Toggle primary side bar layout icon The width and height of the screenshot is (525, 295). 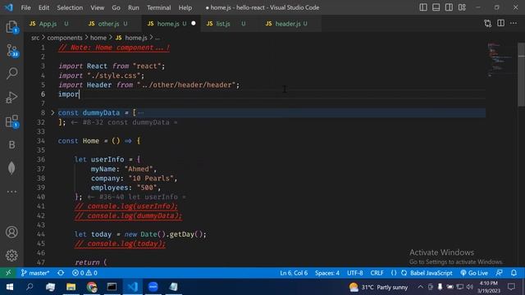423,7
